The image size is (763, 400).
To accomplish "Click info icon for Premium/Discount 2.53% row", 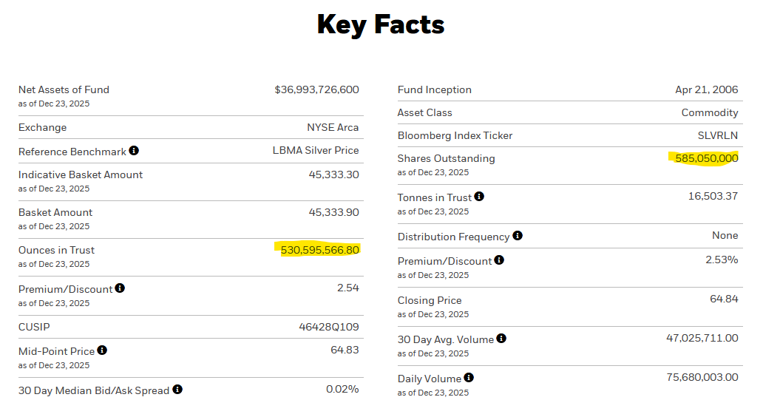I will (499, 260).
